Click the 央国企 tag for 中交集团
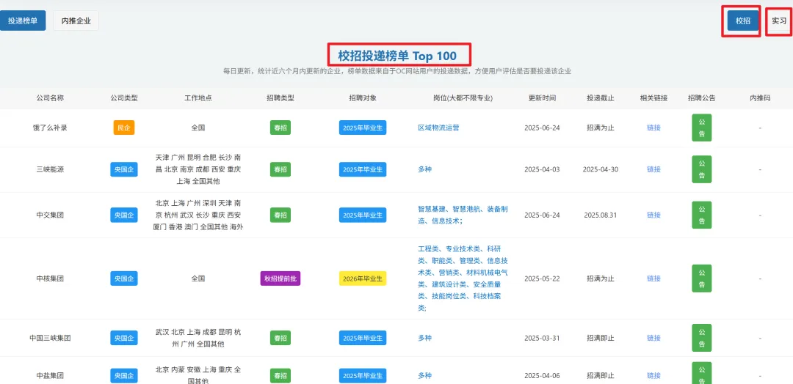This screenshot has width=793, height=384. 124,215
